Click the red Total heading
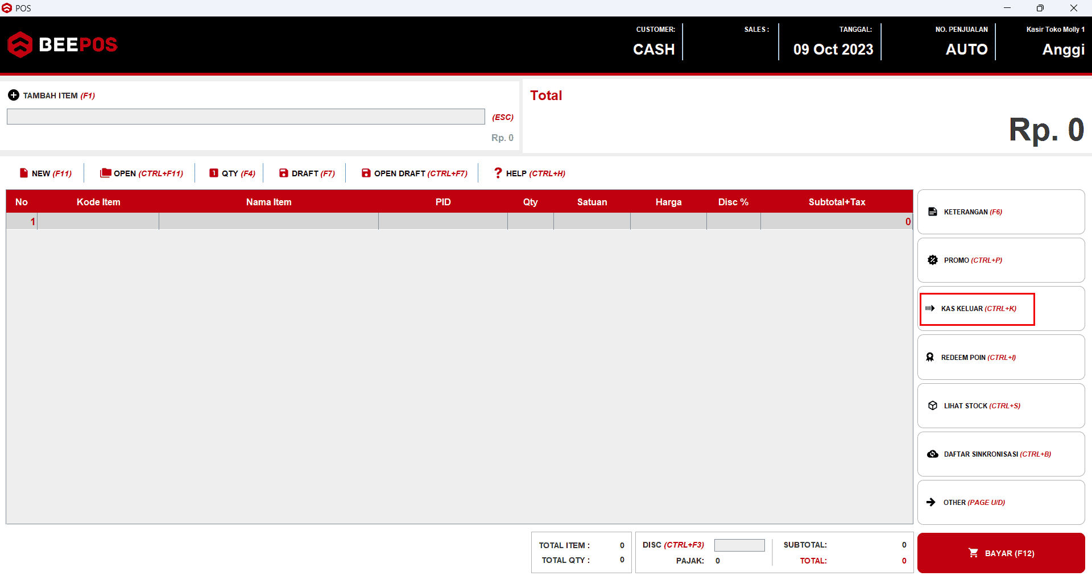The image size is (1092, 580). point(546,96)
